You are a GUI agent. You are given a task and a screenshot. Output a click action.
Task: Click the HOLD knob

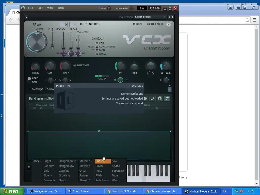tap(35, 67)
